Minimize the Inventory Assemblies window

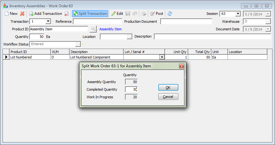pos(246,6)
